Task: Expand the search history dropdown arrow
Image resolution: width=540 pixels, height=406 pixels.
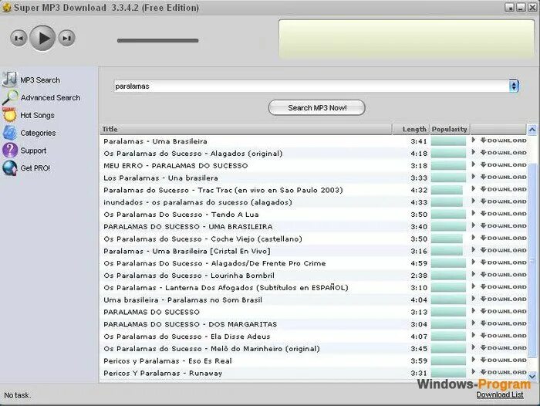Action: click(514, 86)
